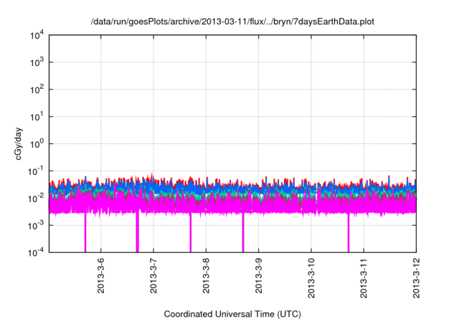
Task: Click the 2013-3-6 date label
Action: point(100,276)
